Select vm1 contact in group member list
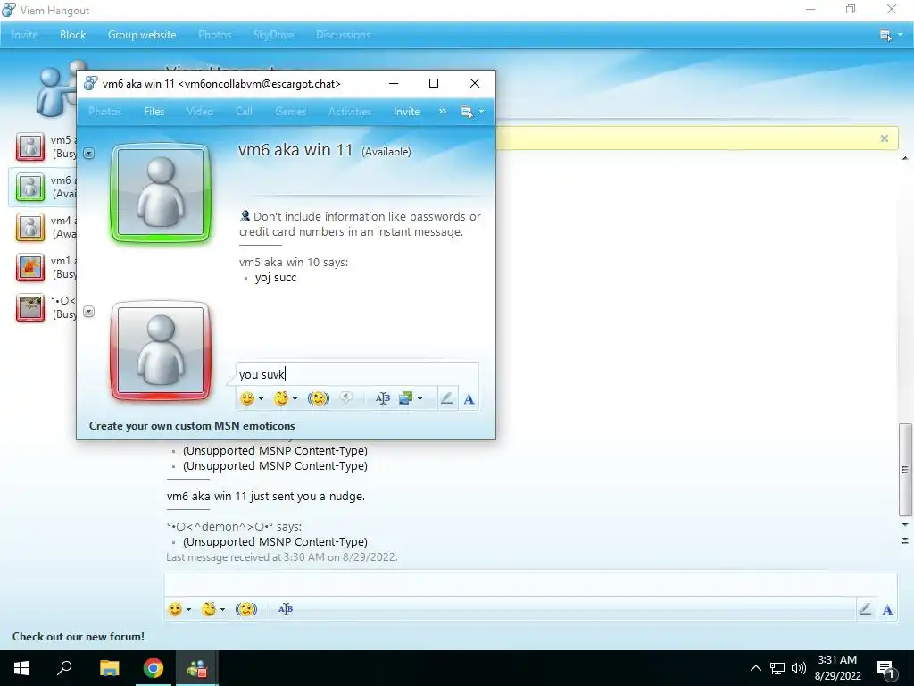The width and height of the screenshot is (914, 686). [x=42, y=267]
